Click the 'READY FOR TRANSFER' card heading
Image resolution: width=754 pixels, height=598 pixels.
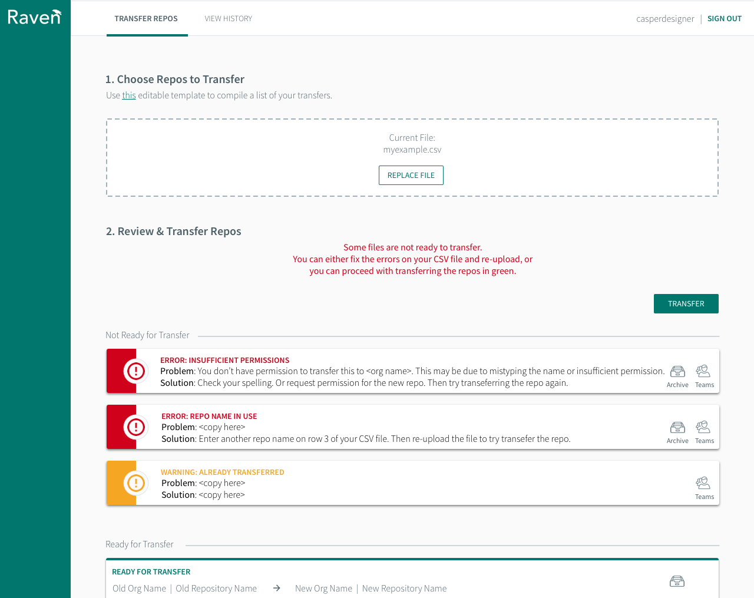151,571
